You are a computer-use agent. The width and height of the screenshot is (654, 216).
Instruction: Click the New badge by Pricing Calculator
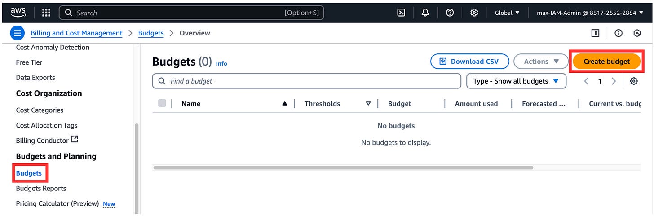tap(109, 204)
